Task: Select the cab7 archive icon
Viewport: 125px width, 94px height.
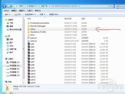Action: tap(28, 62)
